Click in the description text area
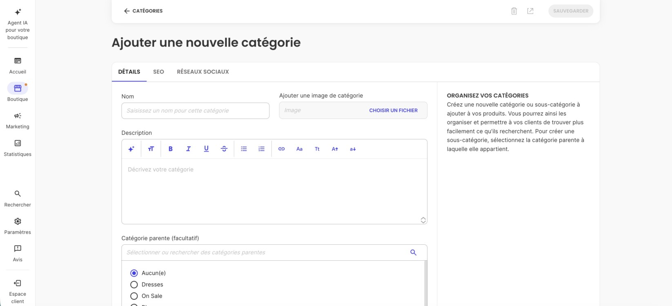Screen dimensions: 672x306 tap(274, 191)
